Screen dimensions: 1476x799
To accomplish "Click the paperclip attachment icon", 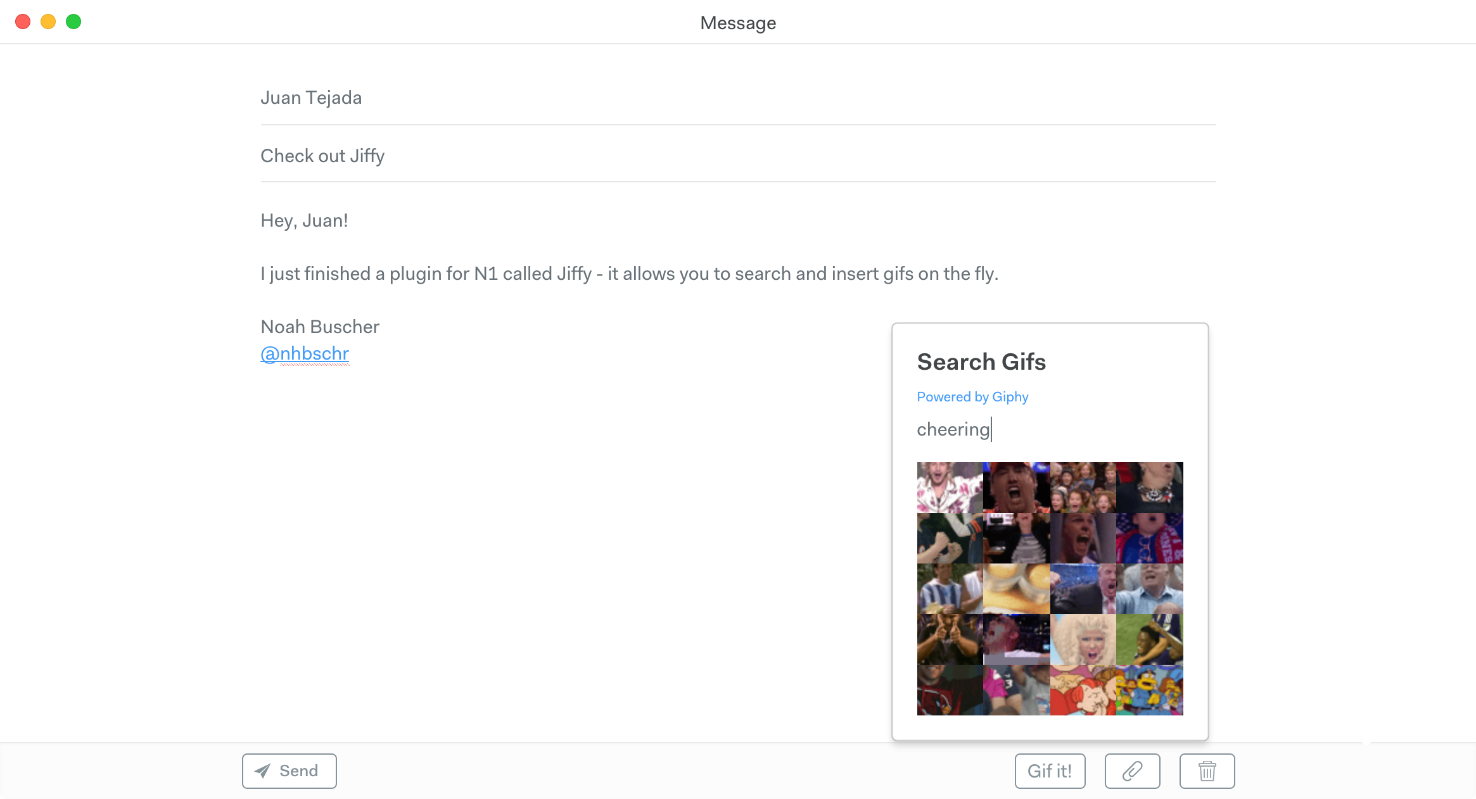I will coord(1132,771).
